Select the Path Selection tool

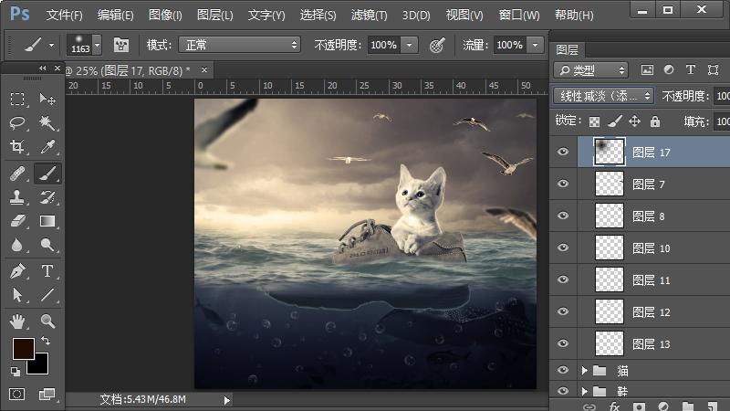(17, 294)
